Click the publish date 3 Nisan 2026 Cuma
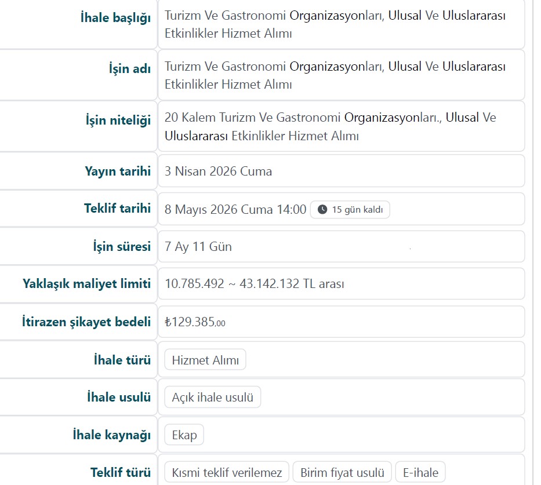The image size is (541, 485). tap(218, 171)
